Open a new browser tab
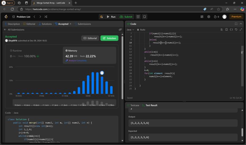The image size is (246, 145). [76, 3]
